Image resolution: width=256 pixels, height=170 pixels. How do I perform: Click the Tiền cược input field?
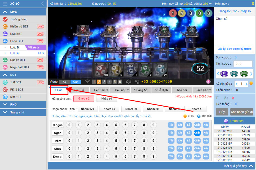pyautogui.click(x=243, y=64)
